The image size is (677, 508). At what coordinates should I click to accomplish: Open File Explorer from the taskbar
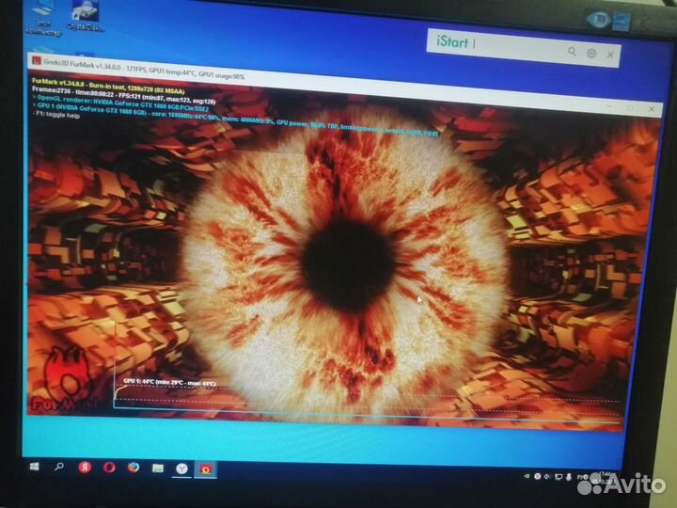point(158,468)
